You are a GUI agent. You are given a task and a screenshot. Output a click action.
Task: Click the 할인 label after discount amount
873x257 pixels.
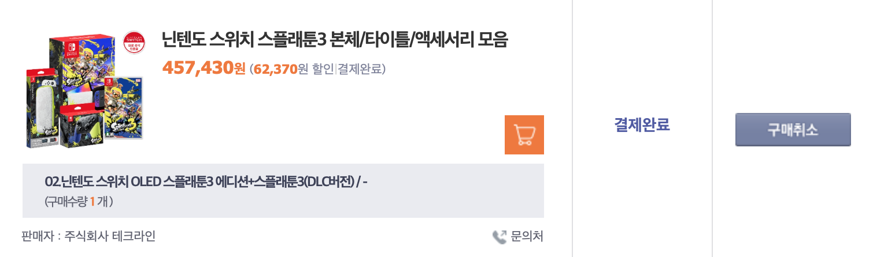point(323,70)
